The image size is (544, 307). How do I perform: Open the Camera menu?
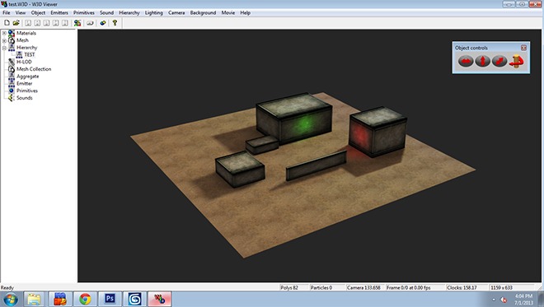pyautogui.click(x=176, y=12)
